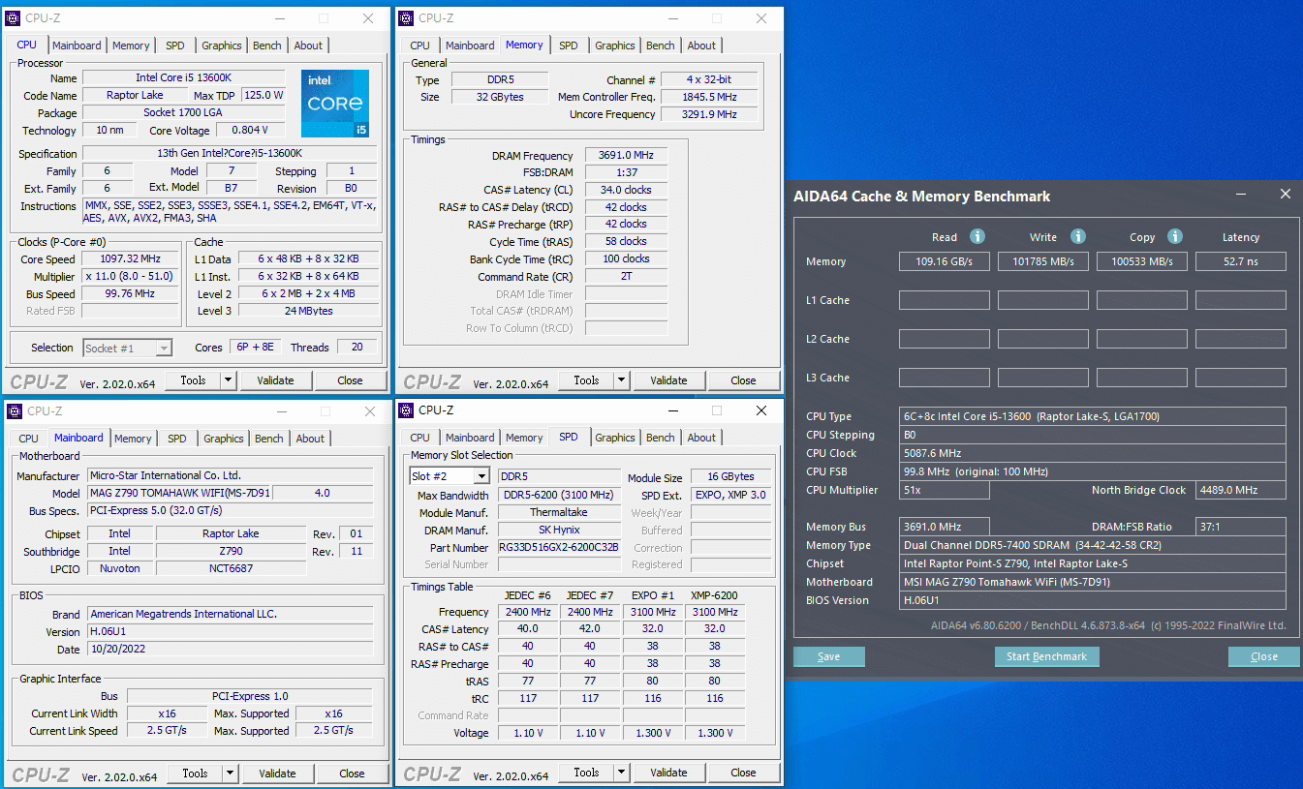The width and height of the screenshot is (1303, 789).
Task: Switch to Bench tab in SPD window
Action: pyautogui.click(x=660, y=438)
